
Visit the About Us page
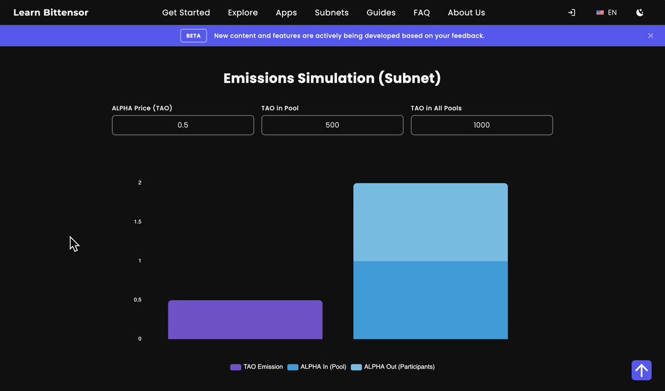point(467,12)
